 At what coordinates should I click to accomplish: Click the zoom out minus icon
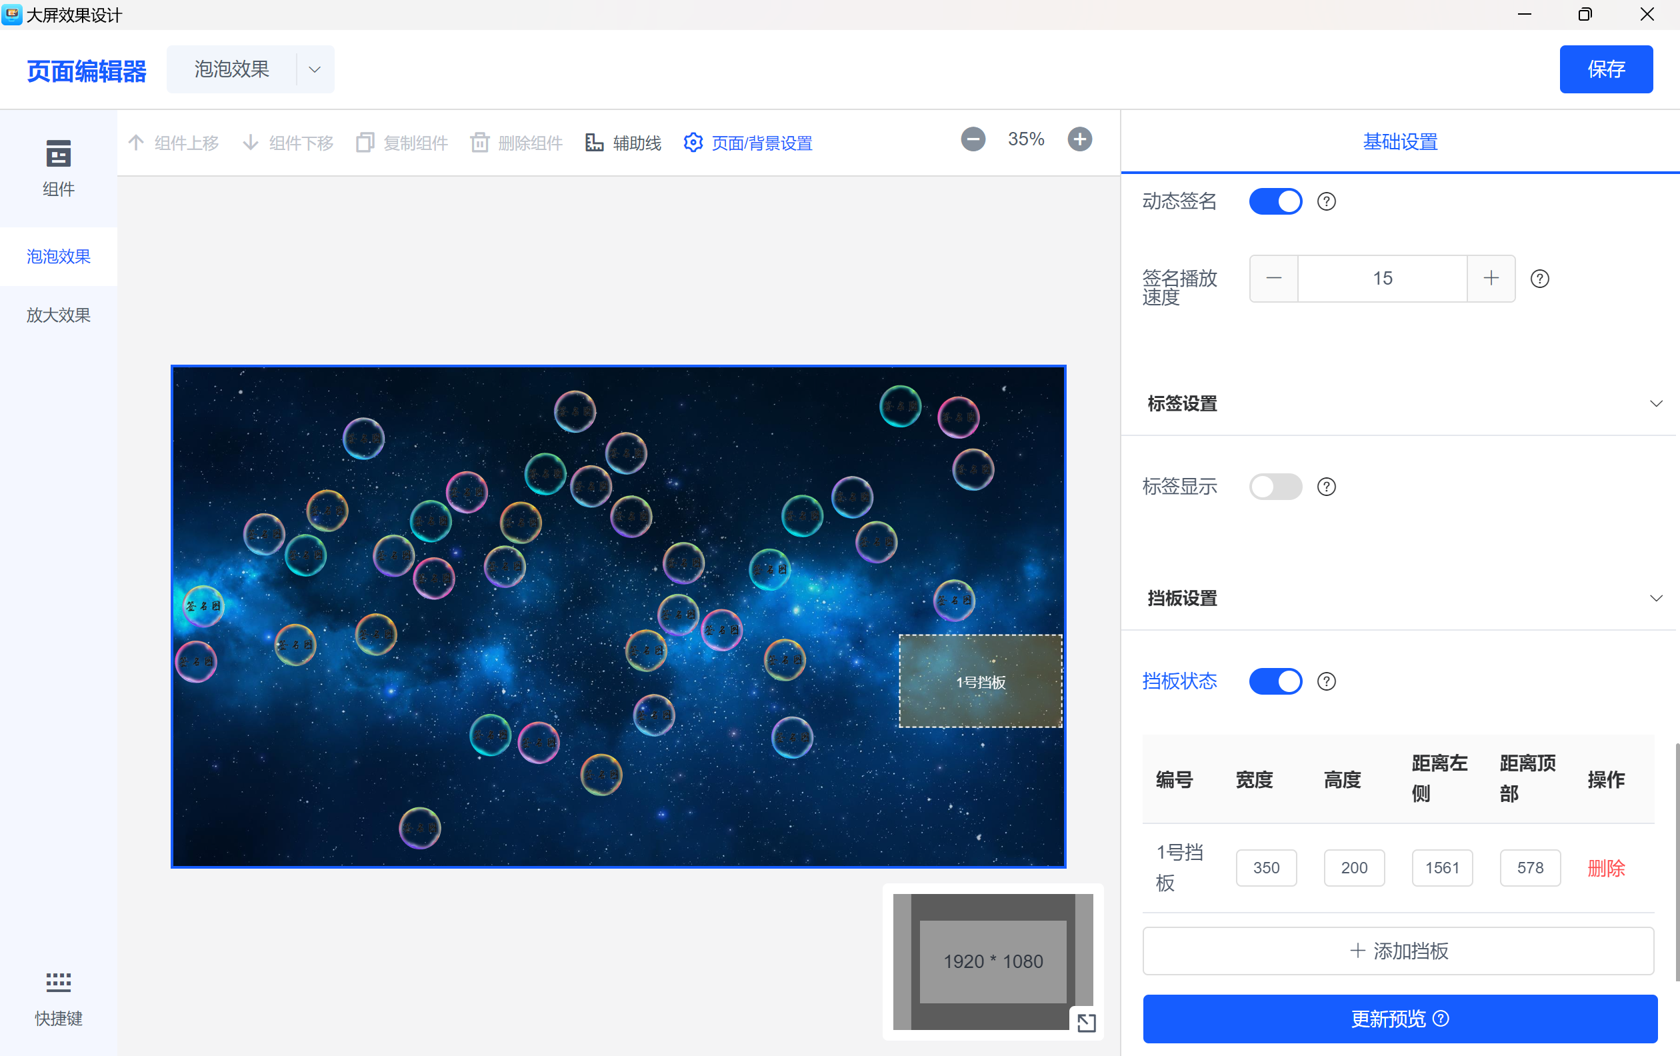coord(973,139)
